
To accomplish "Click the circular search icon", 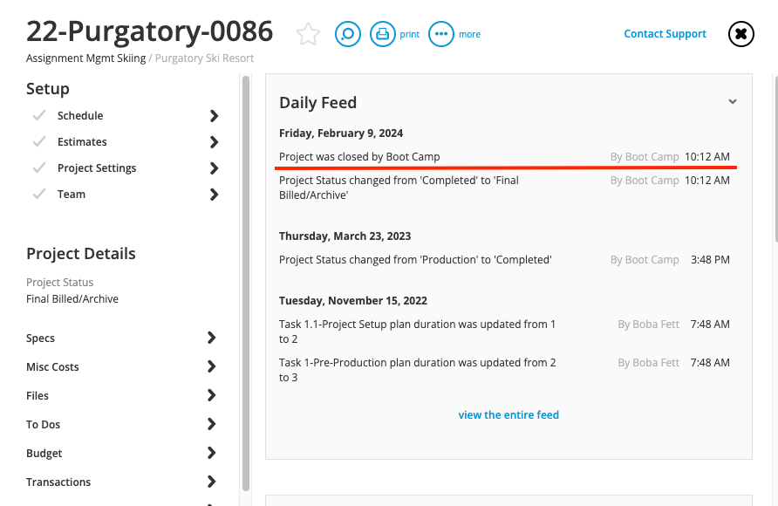I will [x=348, y=34].
